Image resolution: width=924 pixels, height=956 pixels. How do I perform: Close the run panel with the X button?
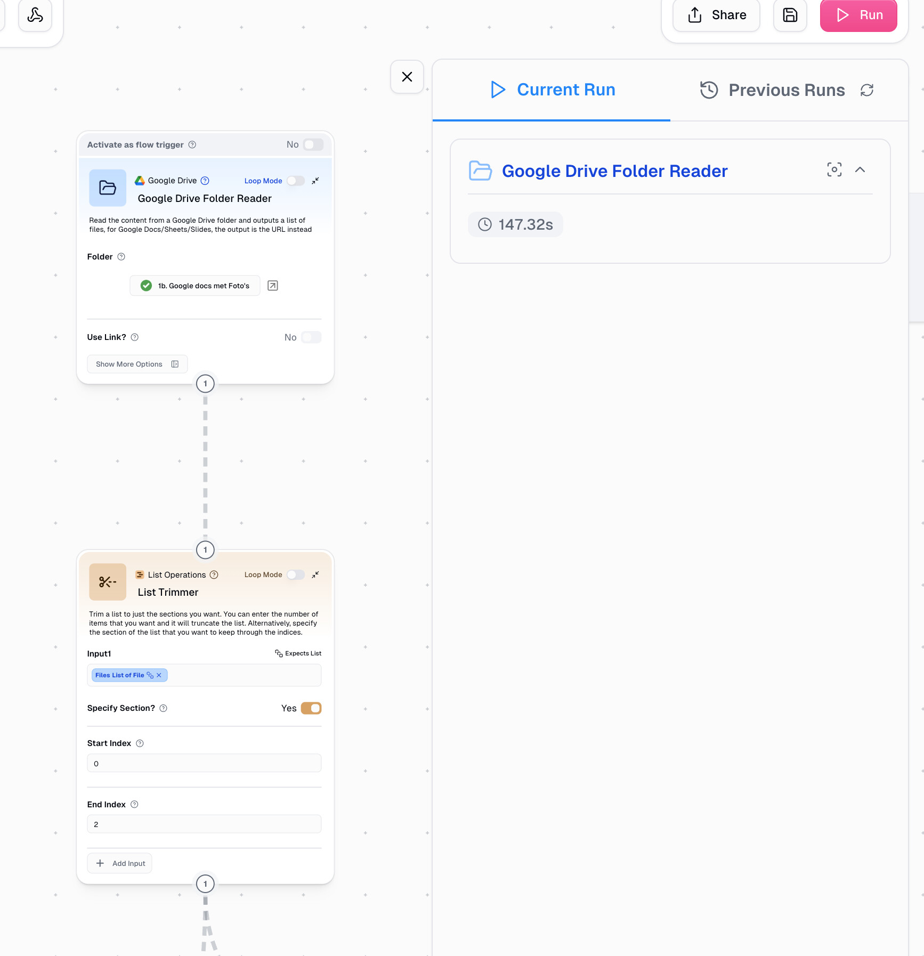pyautogui.click(x=407, y=77)
